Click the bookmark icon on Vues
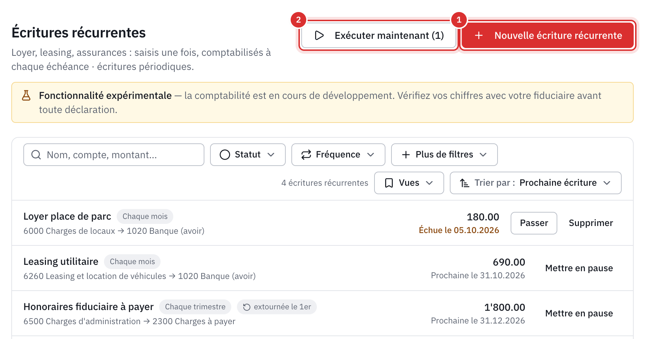This screenshot has width=645, height=339. coord(389,183)
